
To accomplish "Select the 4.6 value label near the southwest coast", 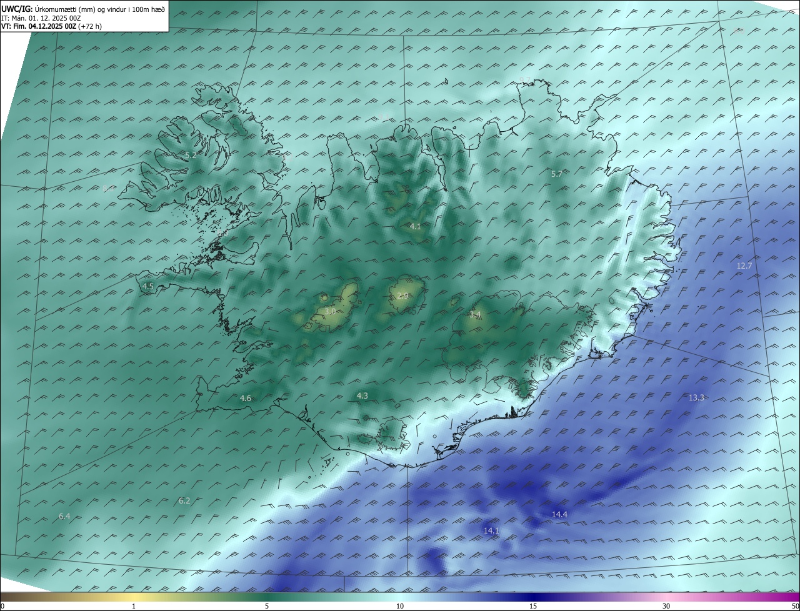I will click(246, 398).
